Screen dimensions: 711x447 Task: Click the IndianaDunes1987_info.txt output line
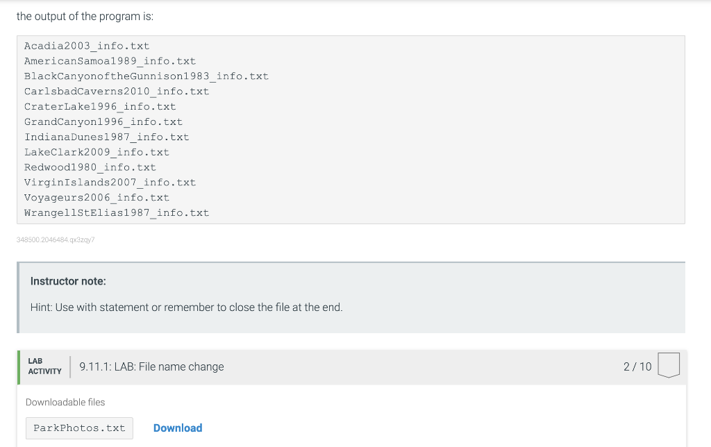click(106, 137)
